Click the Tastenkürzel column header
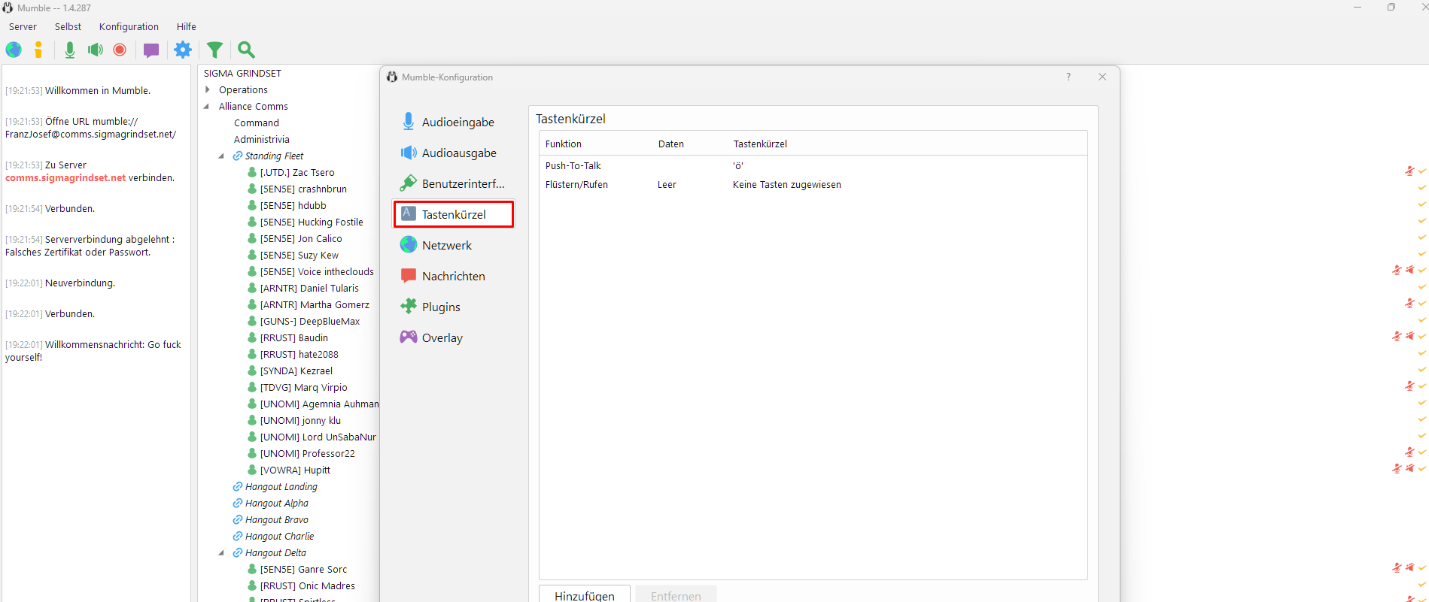 760,144
